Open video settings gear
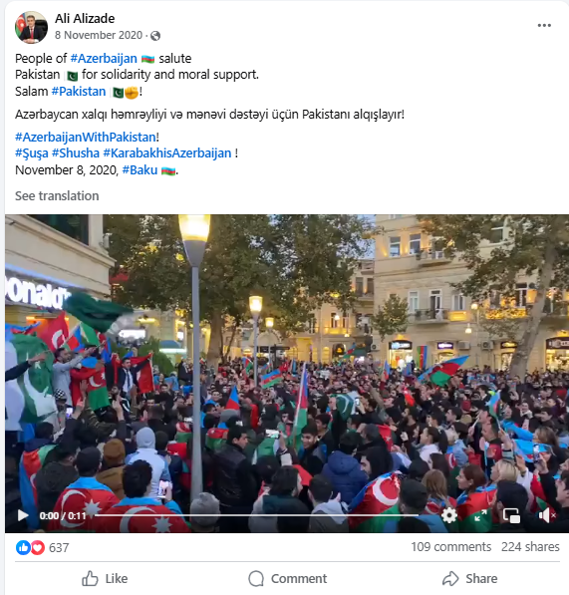Viewport: 569px width, 595px height. click(x=449, y=515)
